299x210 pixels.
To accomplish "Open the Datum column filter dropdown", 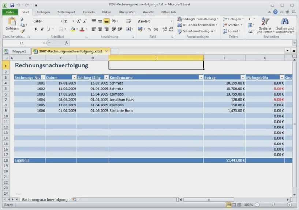I will point(74,77).
